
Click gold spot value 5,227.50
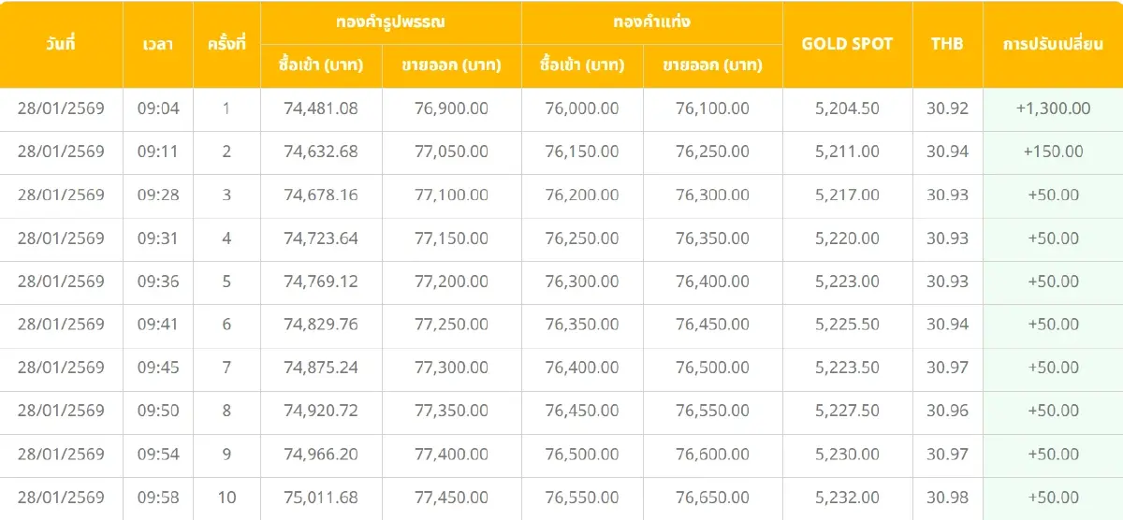tap(848, 411)
